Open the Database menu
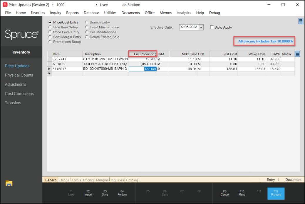This screenshot has width=305, height=204. pos(91,13)
